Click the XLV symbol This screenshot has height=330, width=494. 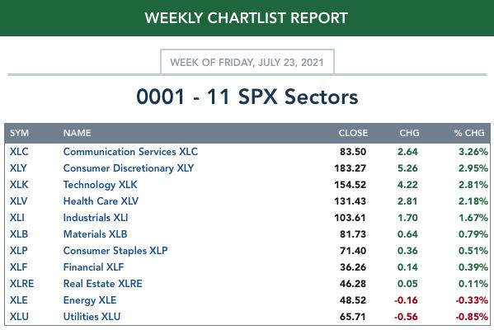click(19, 201)
